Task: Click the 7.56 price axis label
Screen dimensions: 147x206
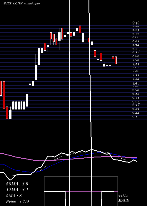Action: pos(136,71)
